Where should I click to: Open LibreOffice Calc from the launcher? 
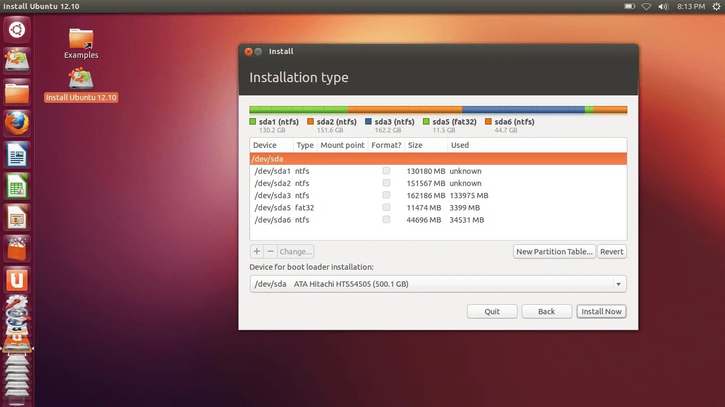[x=17, y=186]
